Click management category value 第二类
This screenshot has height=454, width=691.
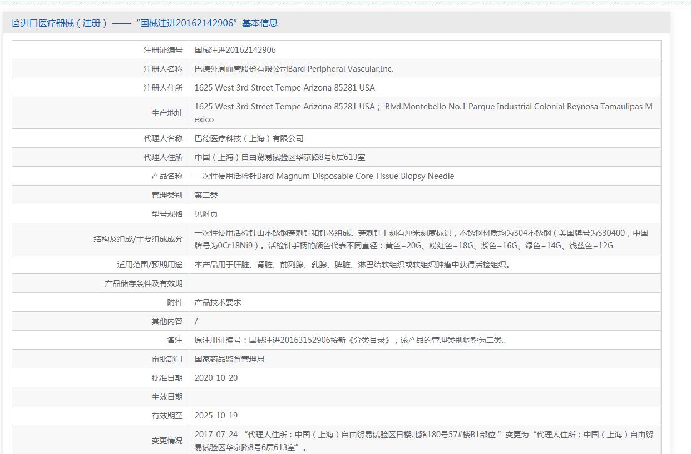coord(206,195)
